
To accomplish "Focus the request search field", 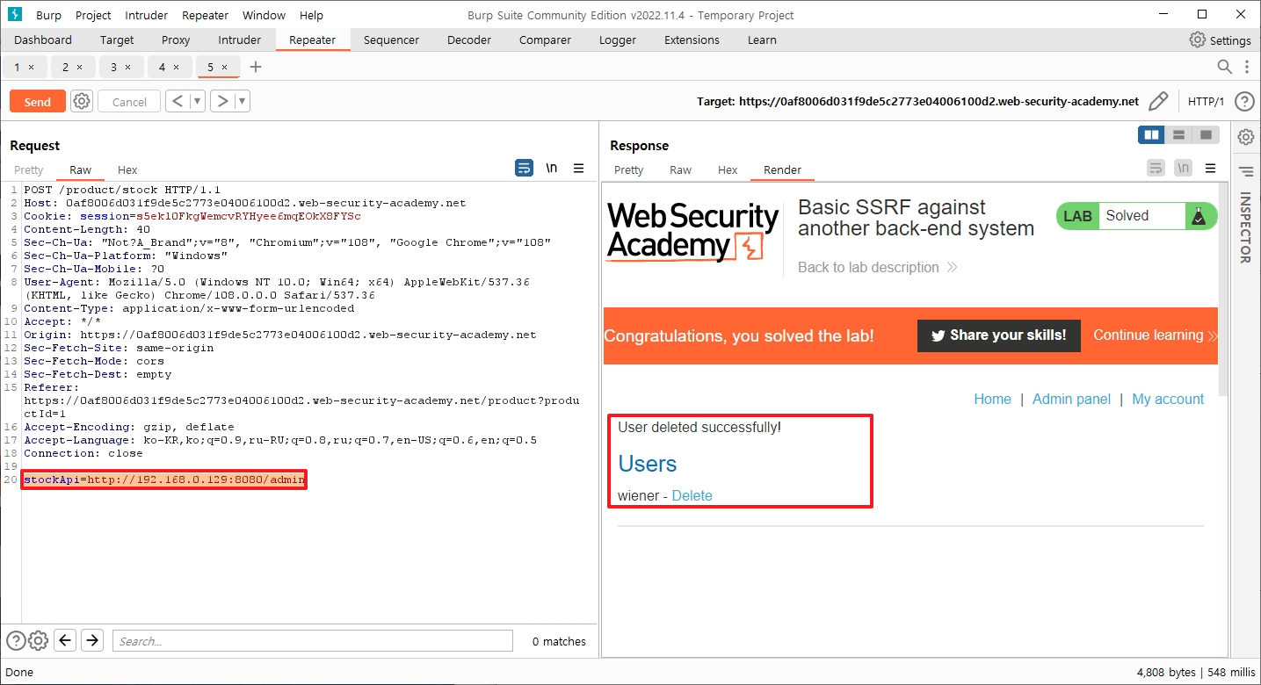I will pyautogui.click(x=312, y=640).
